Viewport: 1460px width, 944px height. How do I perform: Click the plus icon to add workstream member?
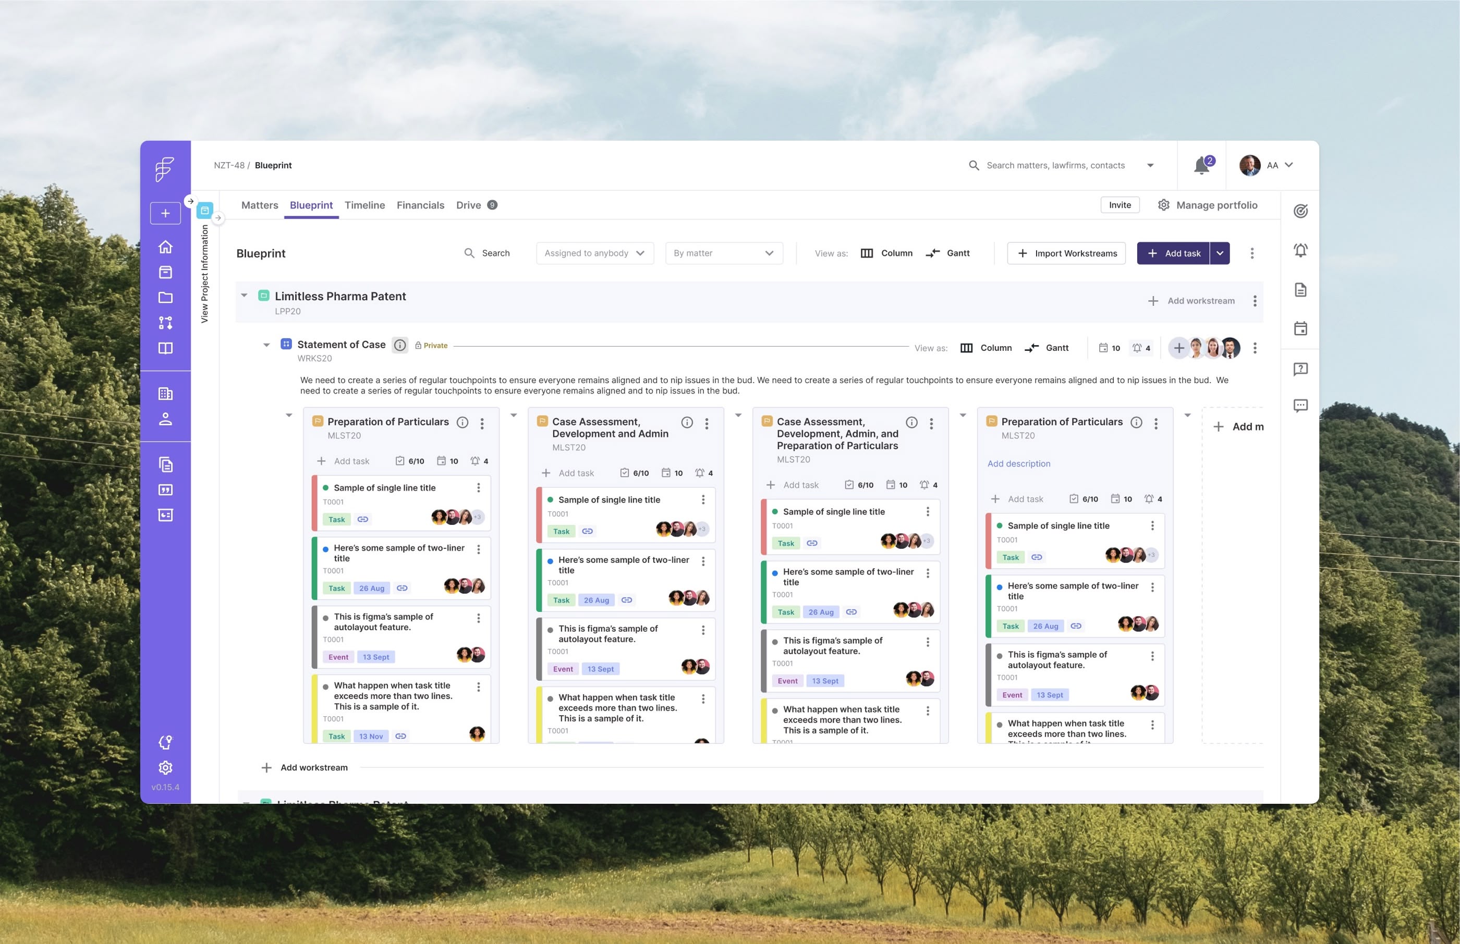[1178, 348]
